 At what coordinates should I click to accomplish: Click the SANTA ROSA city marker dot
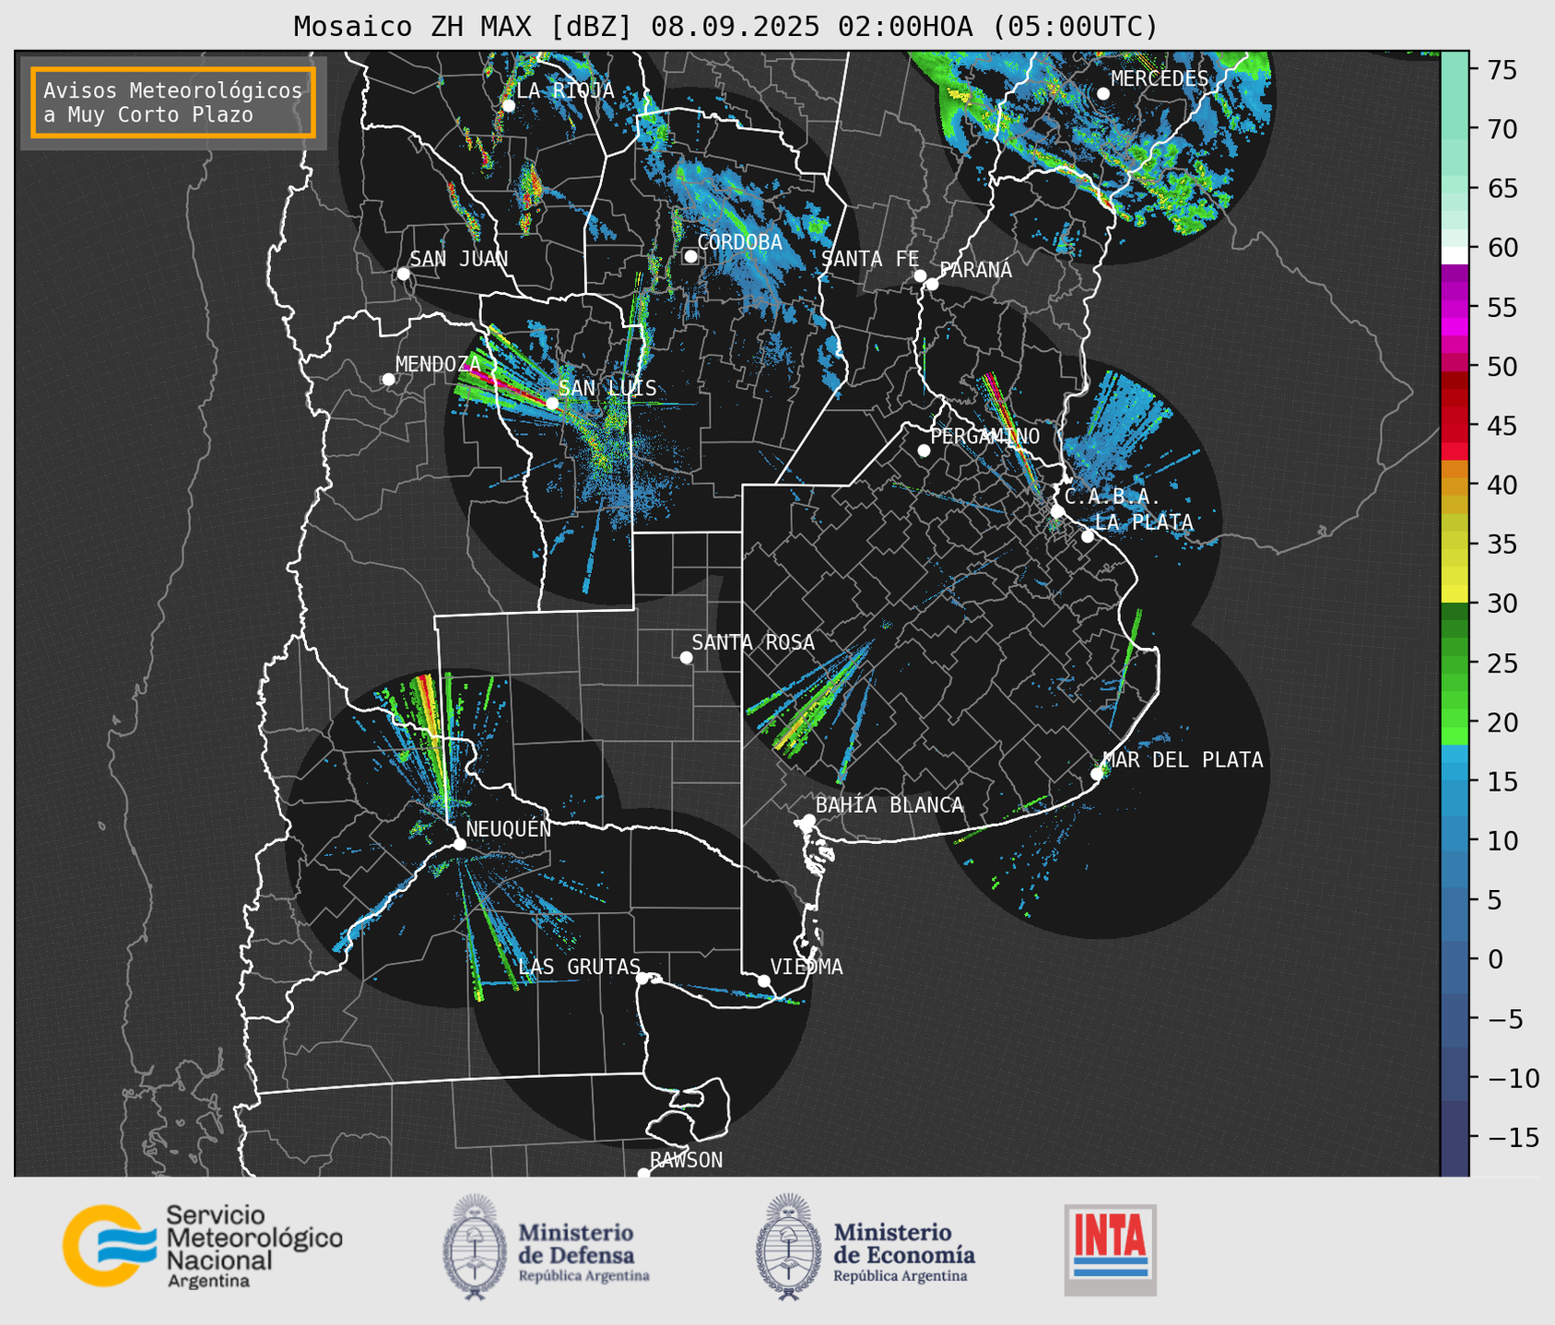686,657
